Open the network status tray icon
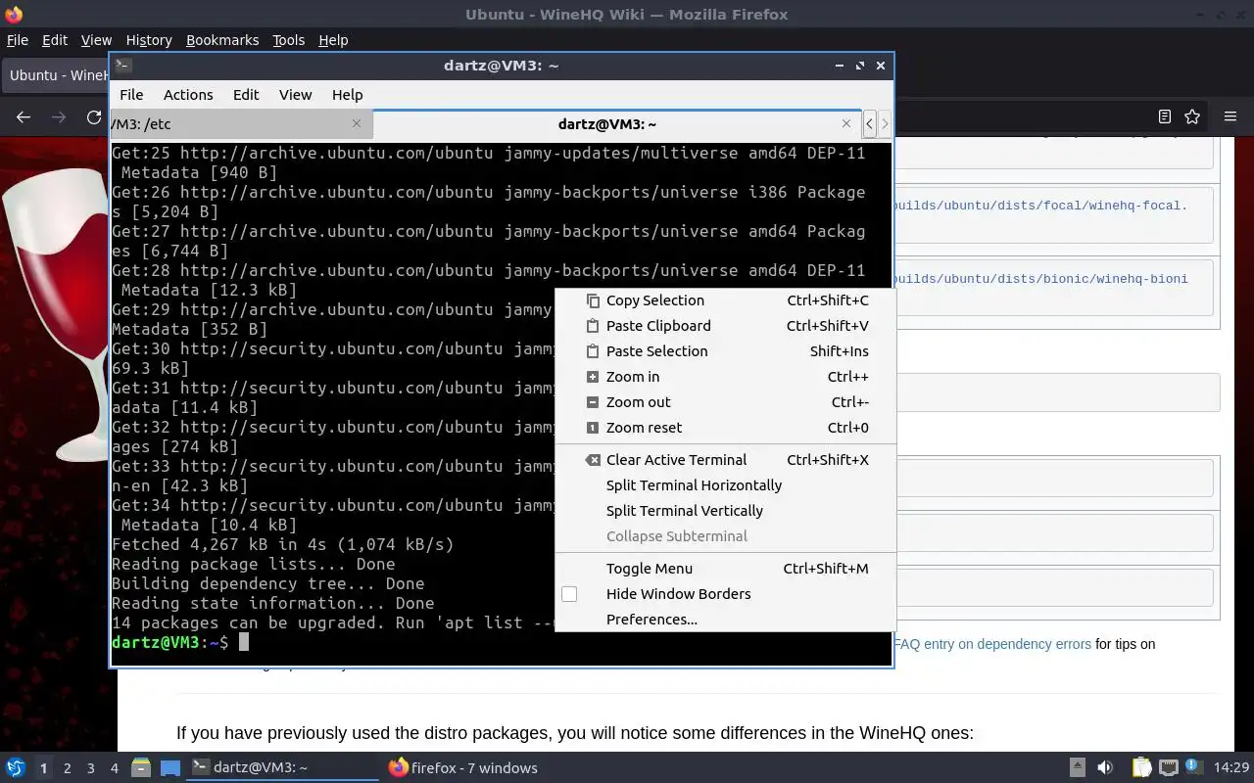This screenshot has height=783, width=1254. [1168, 767]
